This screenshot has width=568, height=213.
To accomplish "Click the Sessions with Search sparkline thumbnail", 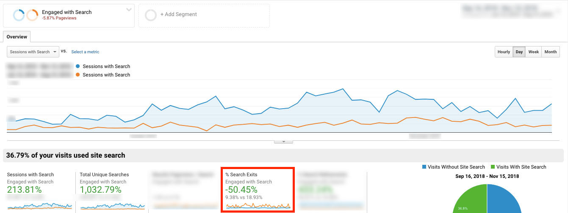I will point(39,206).
